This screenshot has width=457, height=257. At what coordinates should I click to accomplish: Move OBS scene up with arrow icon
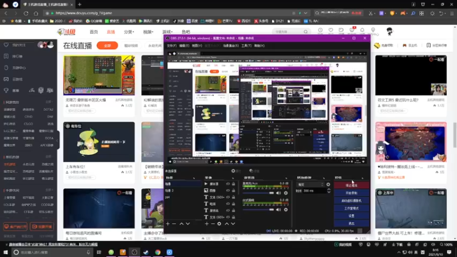[x=181, y=224]
